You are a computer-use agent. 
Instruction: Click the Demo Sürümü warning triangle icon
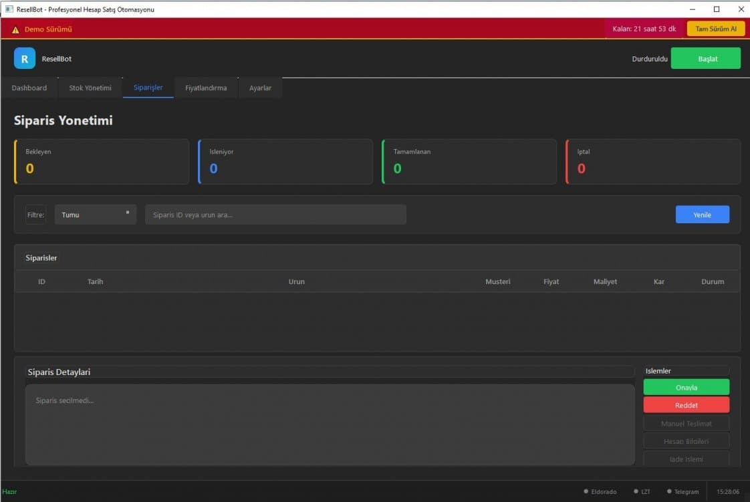pos(15,29)
